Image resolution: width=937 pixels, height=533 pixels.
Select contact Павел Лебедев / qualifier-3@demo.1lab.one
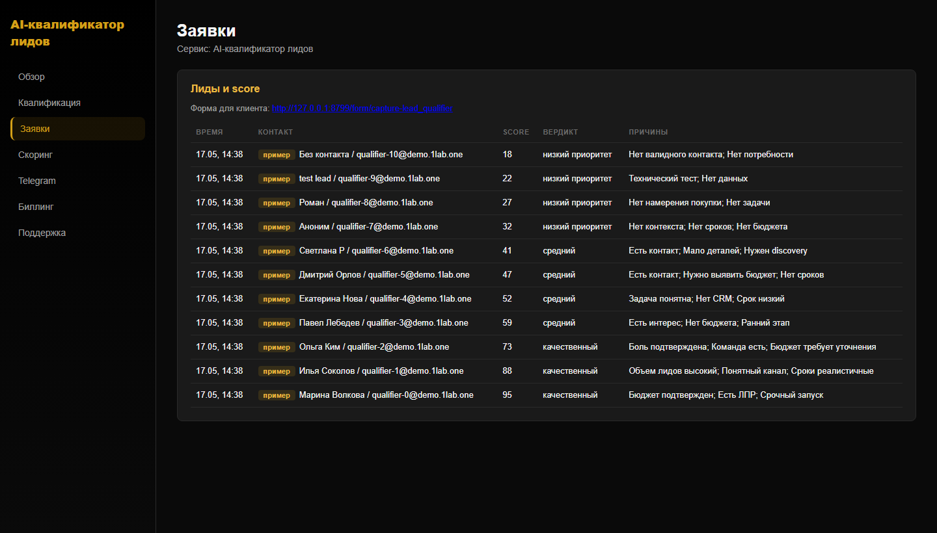click(x=383, y=323)
